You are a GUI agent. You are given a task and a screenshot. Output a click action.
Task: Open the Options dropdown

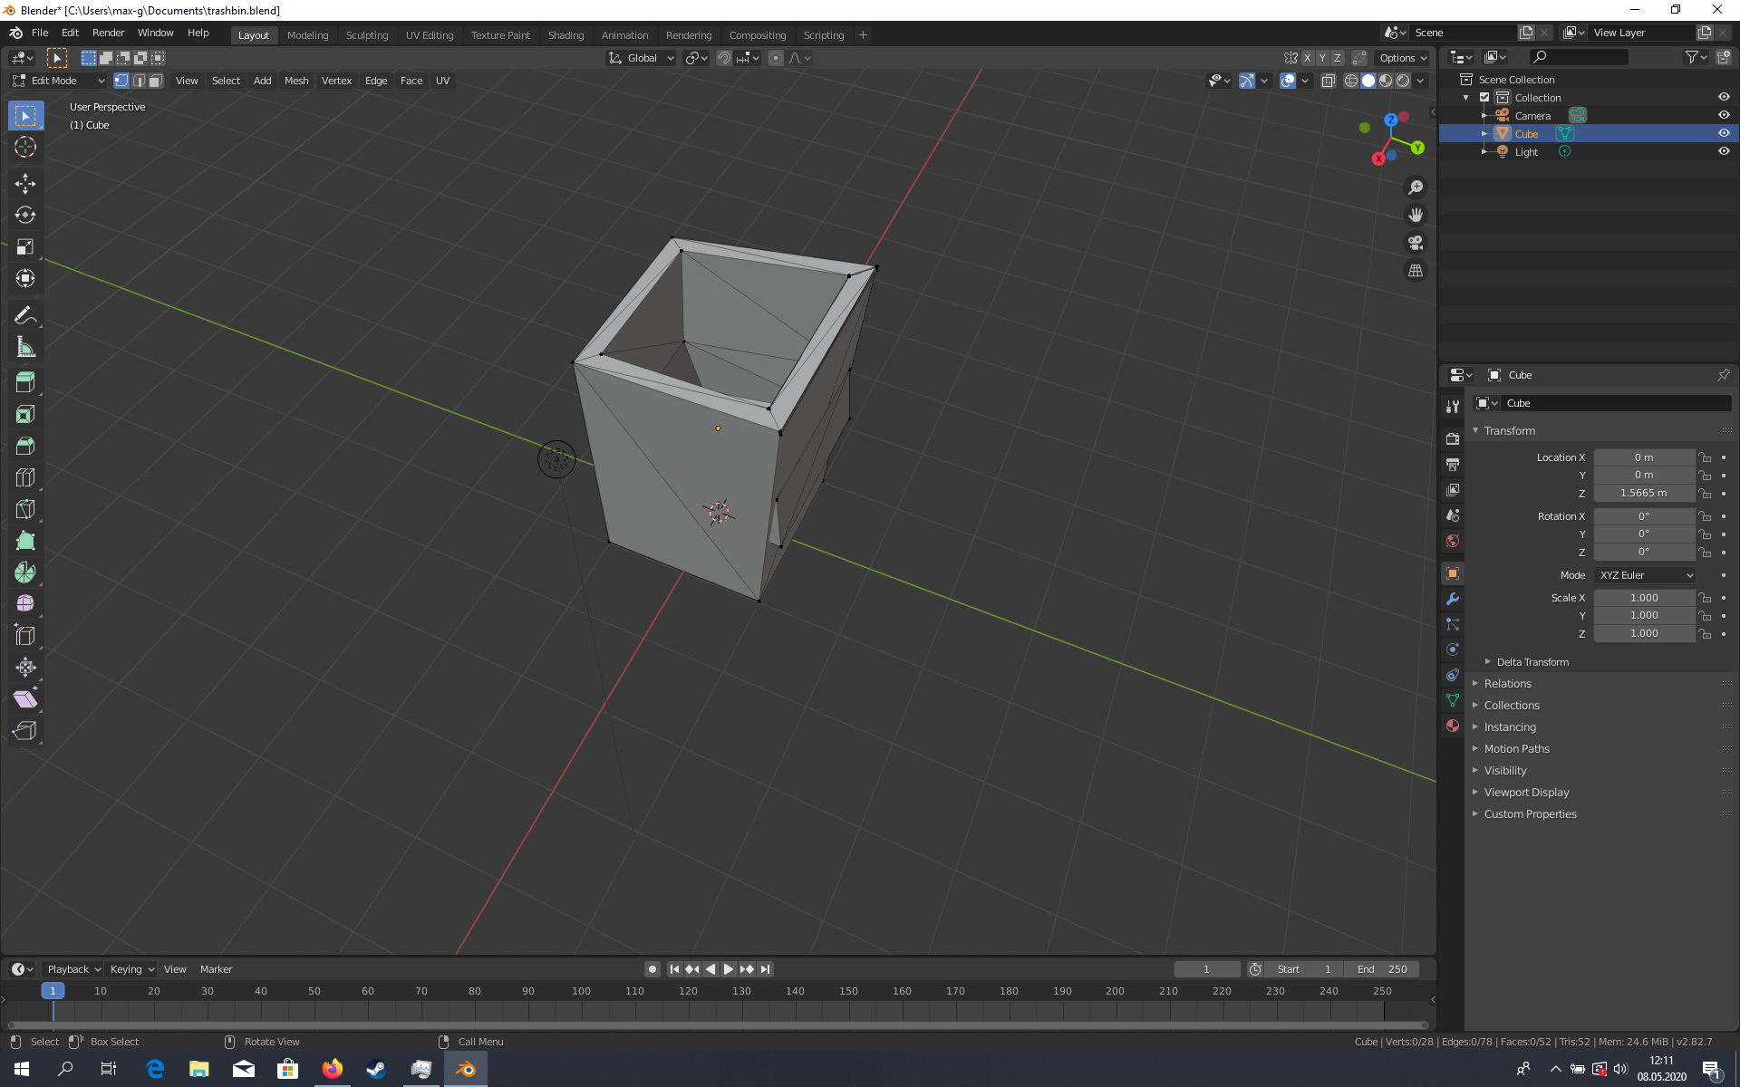(1403, 58)
